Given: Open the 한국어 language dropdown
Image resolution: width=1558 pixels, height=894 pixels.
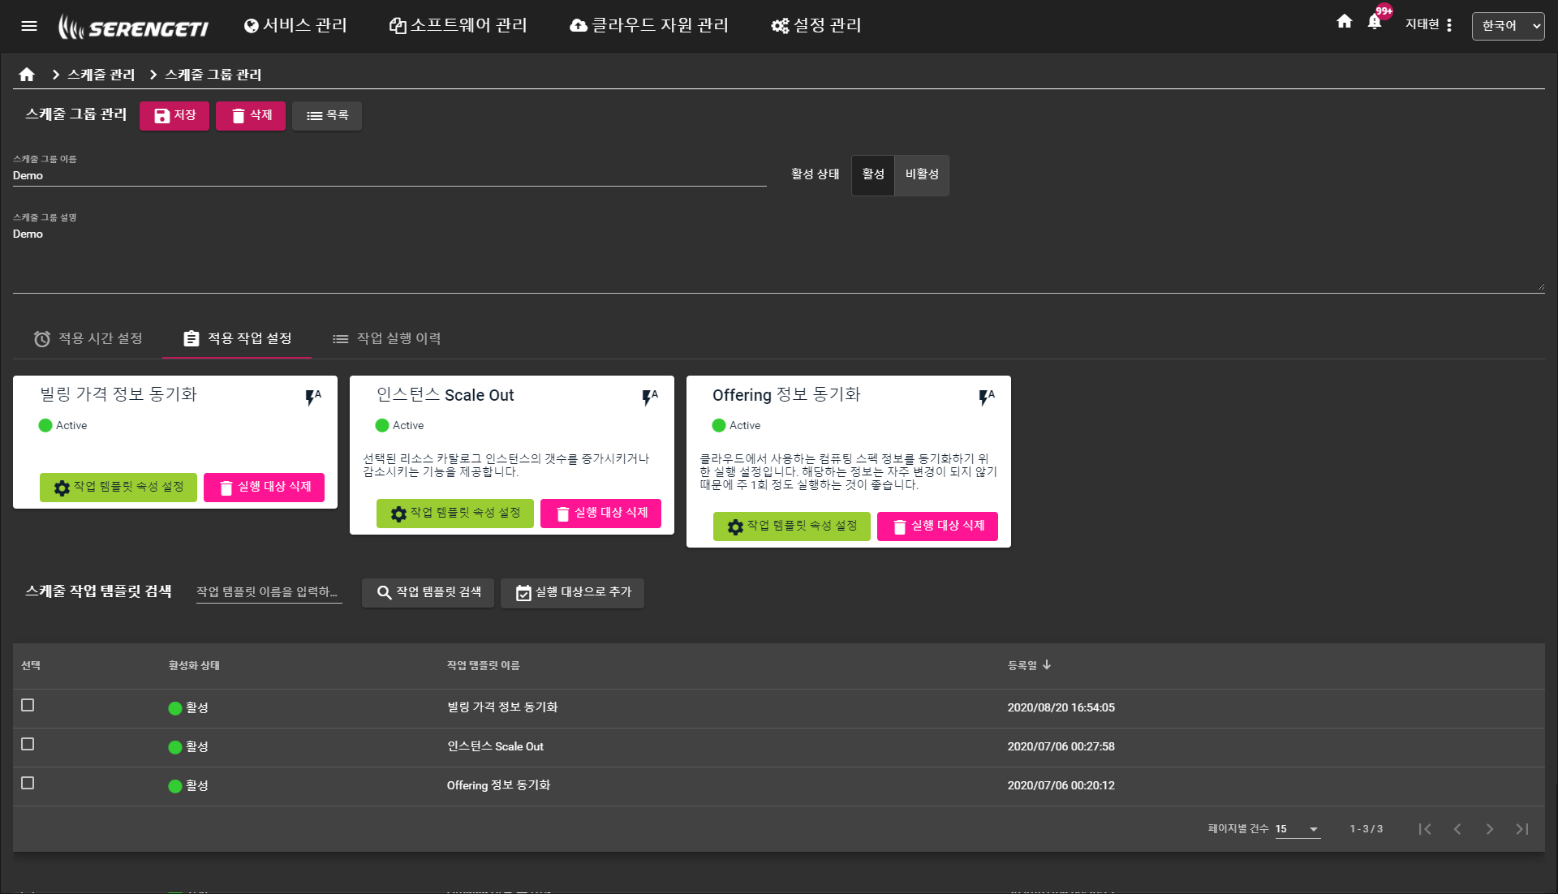Looking at the screenshot, I should [1508, 26].
